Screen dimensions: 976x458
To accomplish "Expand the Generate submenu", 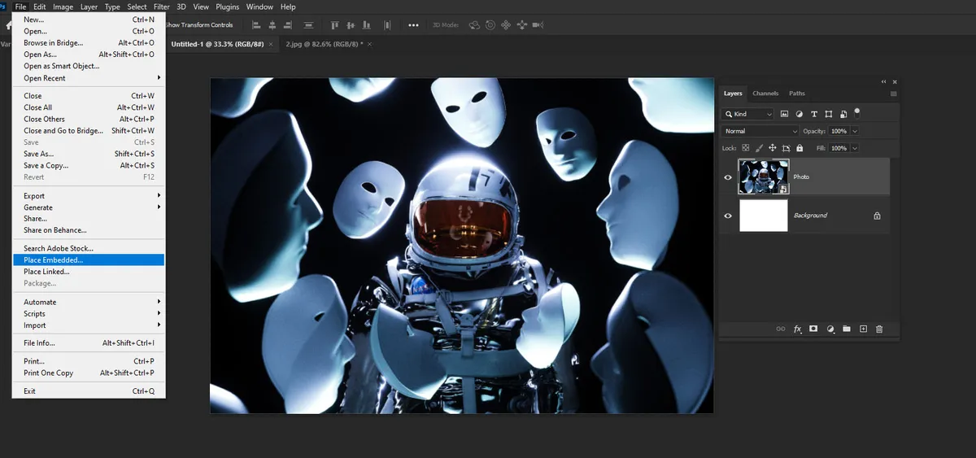I will (x=89, y=207).
